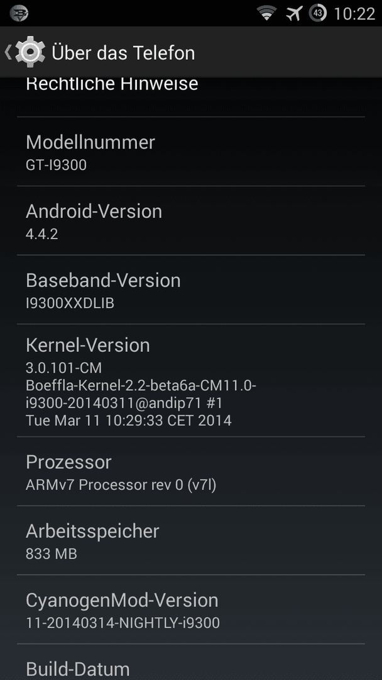Tap the GT-I9300 model value text
Screen dimensions: 382x680
[x=57, y=165]
